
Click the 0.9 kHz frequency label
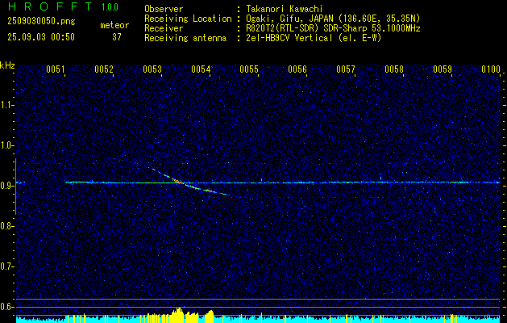6,186
